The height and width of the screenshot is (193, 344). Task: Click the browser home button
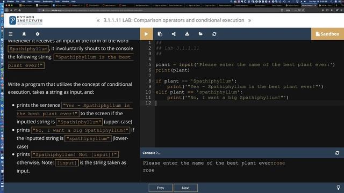coord(20,10)
